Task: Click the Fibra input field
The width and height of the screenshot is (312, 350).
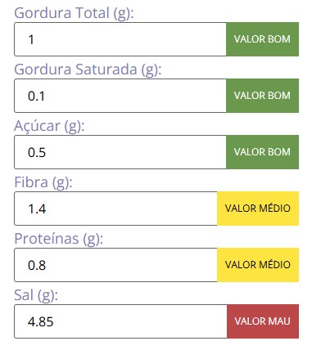Action: click(115, 209)
